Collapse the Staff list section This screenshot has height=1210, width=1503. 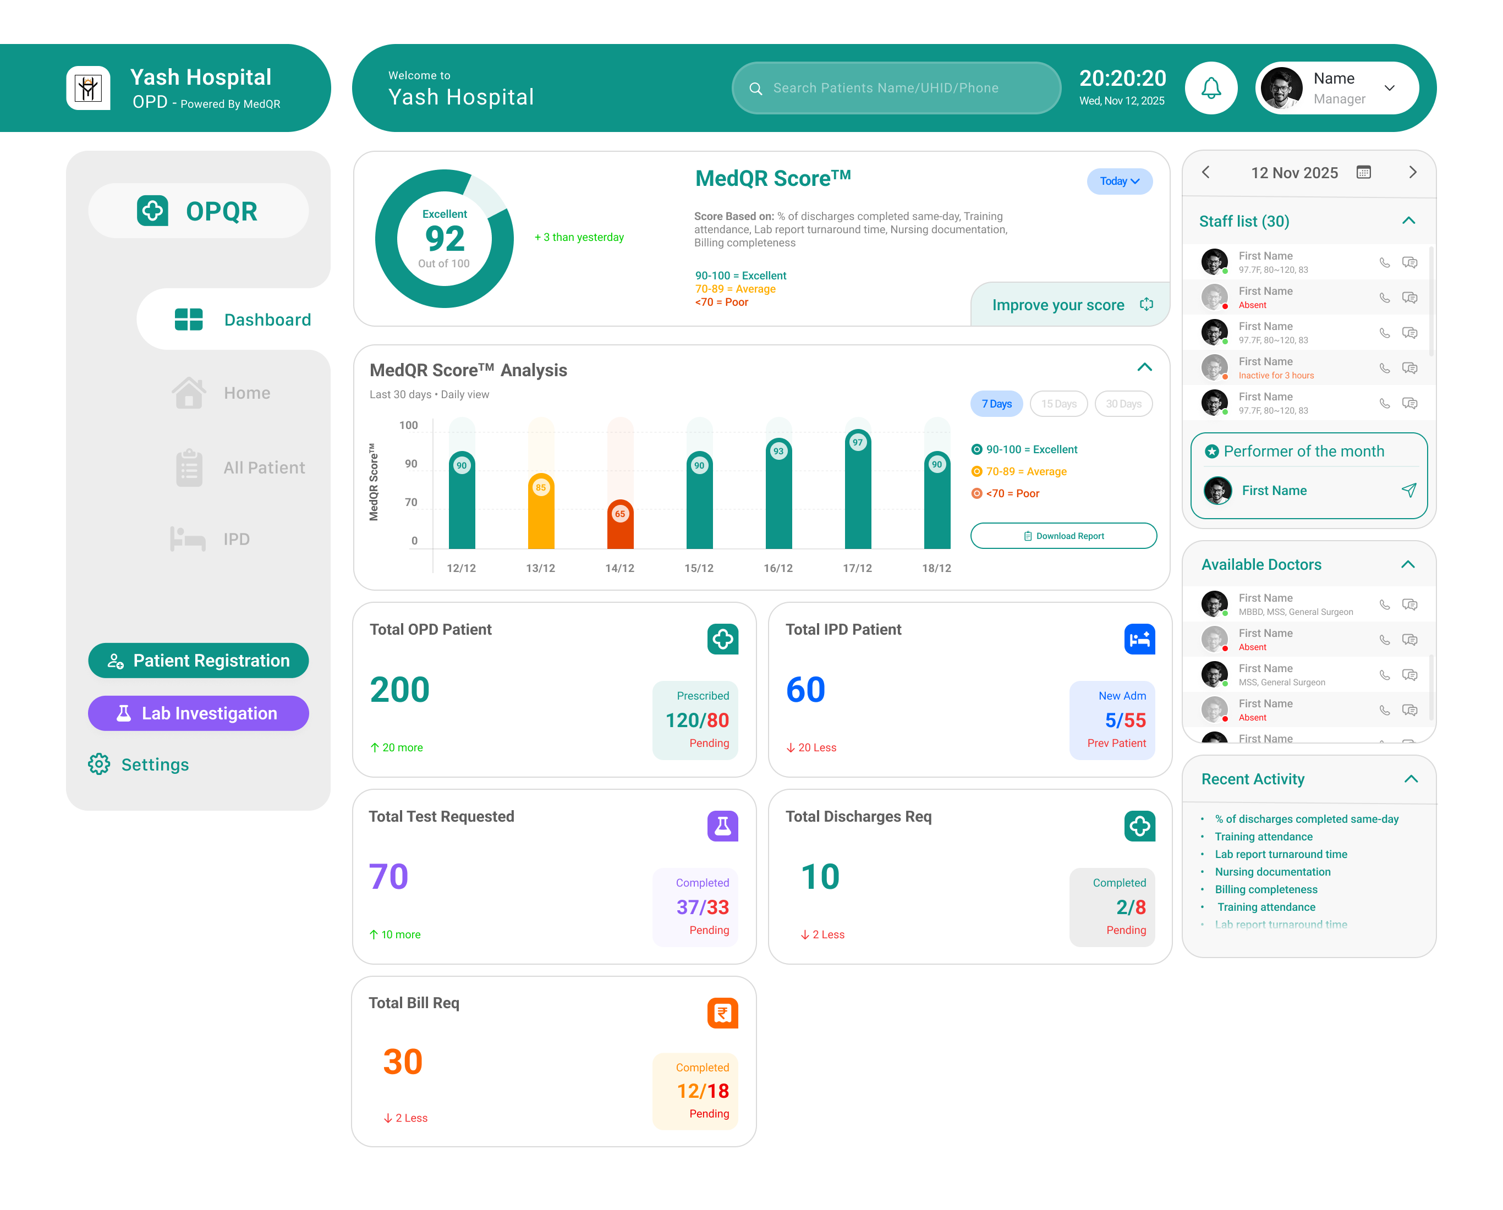pos(1408,221)
